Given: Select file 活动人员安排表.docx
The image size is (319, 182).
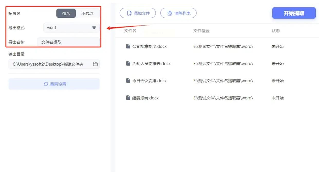Looking at the screenshot, I should tap(152, 64).
